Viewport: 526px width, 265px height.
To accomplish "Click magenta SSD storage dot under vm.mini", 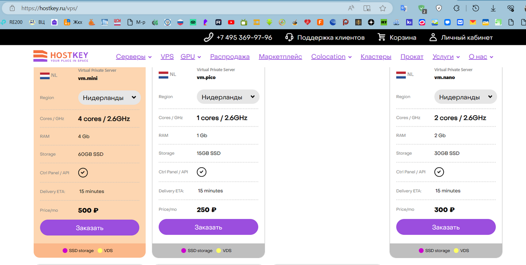I will 65,251.
